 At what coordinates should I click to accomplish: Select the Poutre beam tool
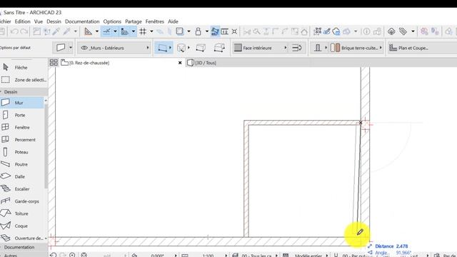click(x=22, y=164)
